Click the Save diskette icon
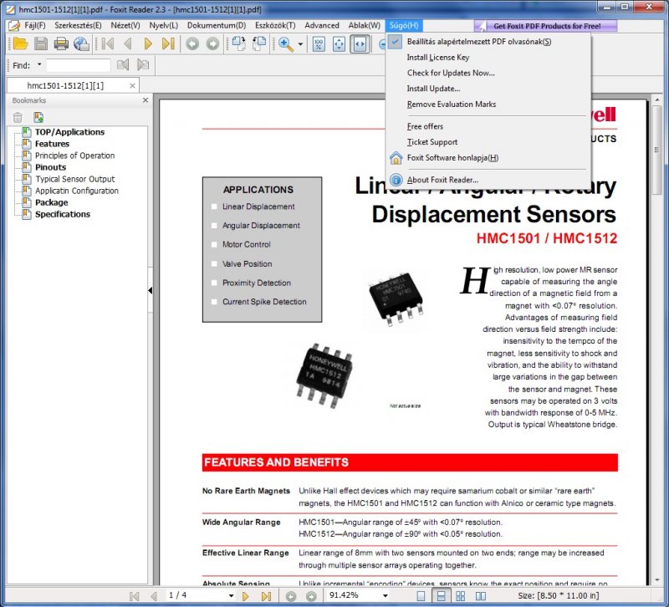This screenshot has height=607, width=669. (x=41, y=44)
